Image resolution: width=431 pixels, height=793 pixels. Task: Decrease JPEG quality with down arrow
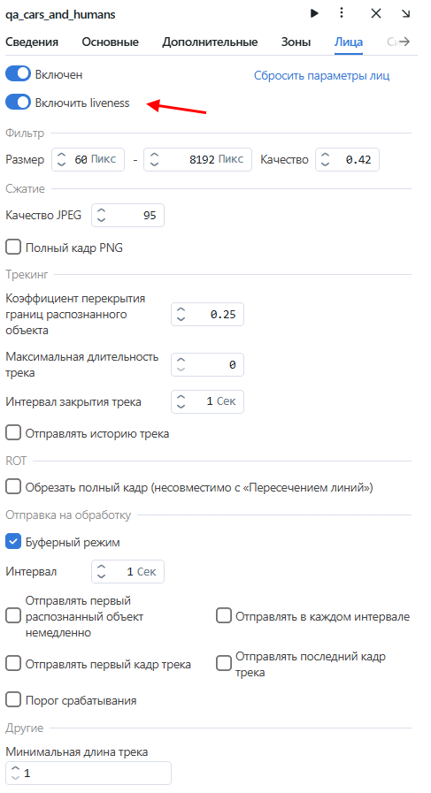[101, 220]
